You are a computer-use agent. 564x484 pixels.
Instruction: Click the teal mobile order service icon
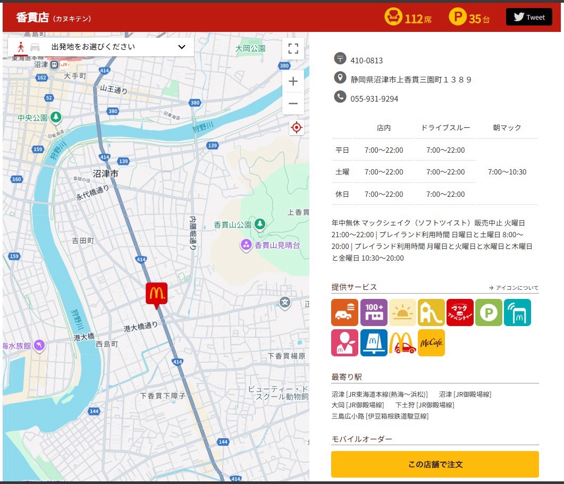(x=517, y=312)
